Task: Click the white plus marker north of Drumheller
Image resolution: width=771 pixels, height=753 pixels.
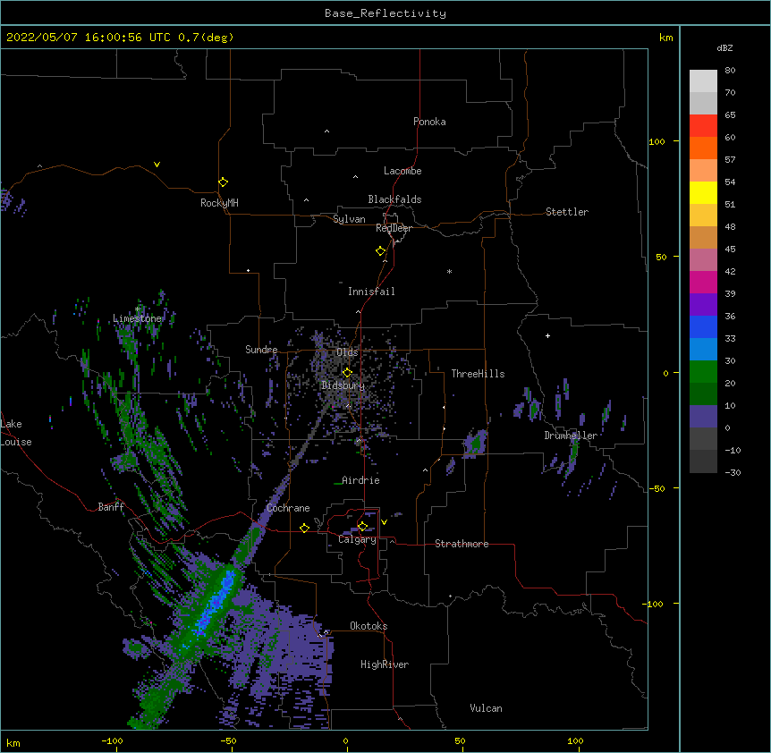Action: tap(547, 335)
